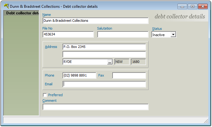Click the Address label link
Screen dimensions: 212x127
click(51, 47)
